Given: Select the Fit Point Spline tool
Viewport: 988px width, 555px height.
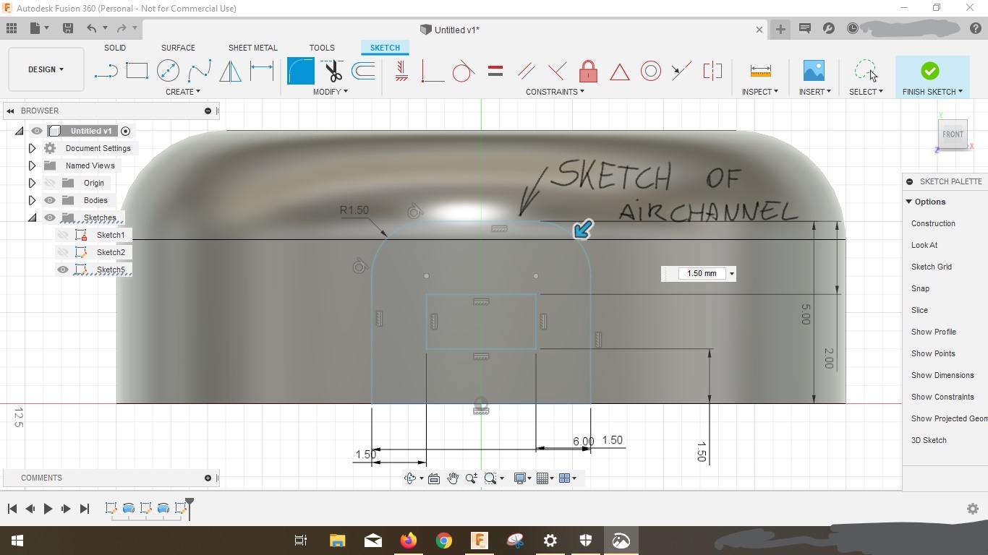Looking at the screenshot, I should click(x=199, y=71).
